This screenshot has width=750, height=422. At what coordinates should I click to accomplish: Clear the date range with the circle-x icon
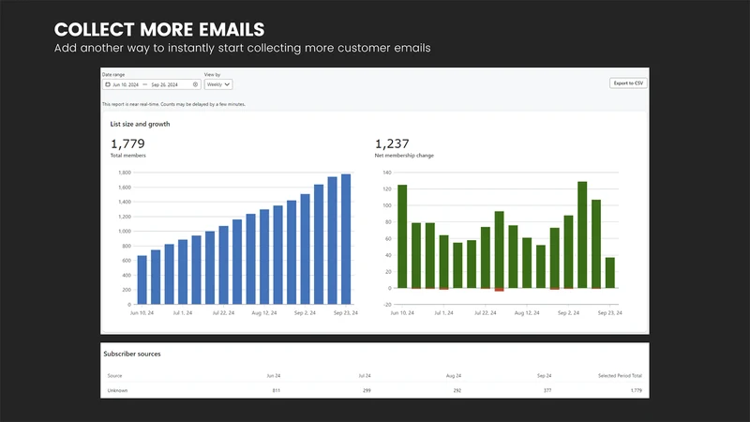[195, 84]
